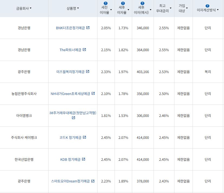This screenshot has height=193, width=224.
Task: Open the 세후 이자(예시) help icon
Action: click(x=142, y=3)
